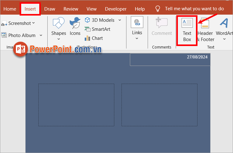Select the date placeholder 27/08/2024

click(x=170, y=59)
